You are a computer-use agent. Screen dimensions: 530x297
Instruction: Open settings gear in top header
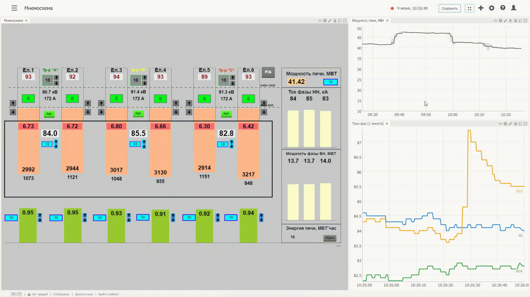coord(492,8)
